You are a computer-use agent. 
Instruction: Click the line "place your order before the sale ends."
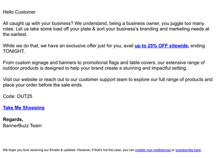pos(43,85)
